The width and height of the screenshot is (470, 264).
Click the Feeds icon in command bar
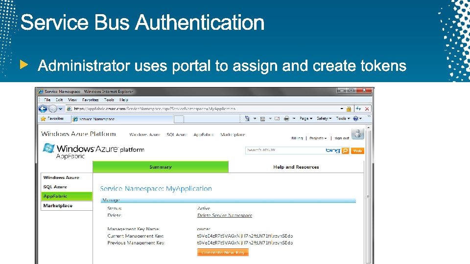pos(262,118)
